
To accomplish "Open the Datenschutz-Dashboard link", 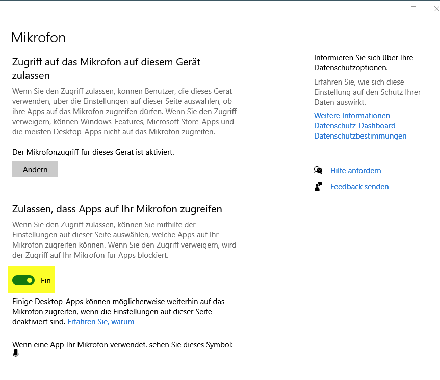I will [355, 126].
